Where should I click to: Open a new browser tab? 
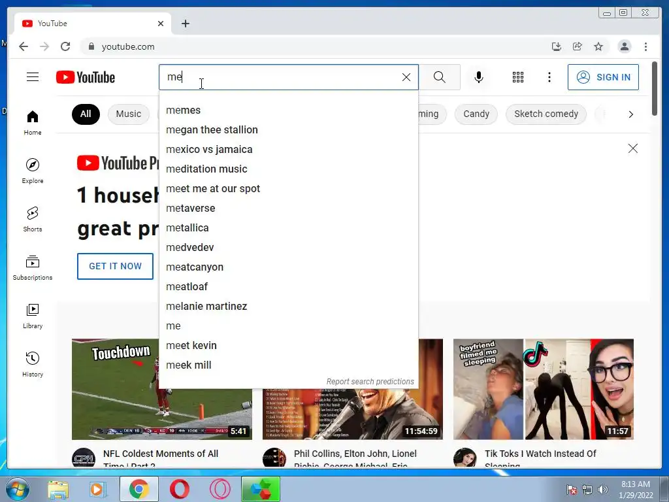(x=185, y=24)
